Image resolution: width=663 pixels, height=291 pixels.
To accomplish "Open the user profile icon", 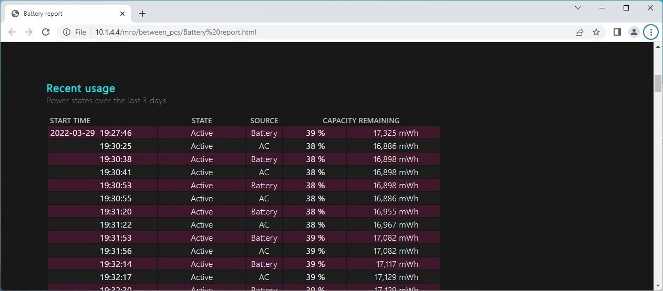I will pyautogui.click(x=634, y=32).
